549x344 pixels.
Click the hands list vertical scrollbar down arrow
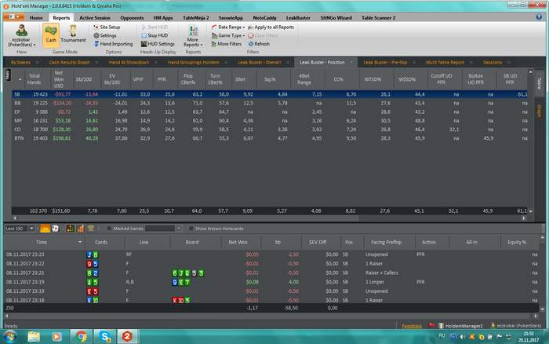pyautogui.click(x=543, y=309)
